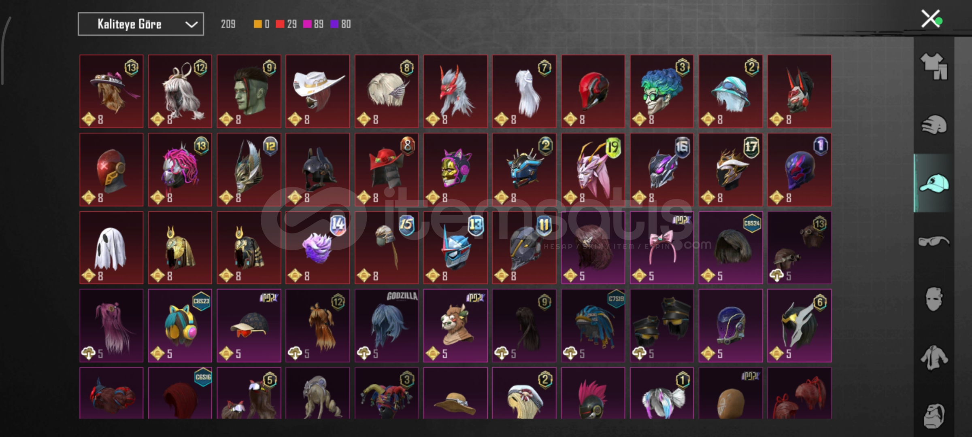Open the bearded face category icon
The width and height of the screenshot is (972, 437).
pyautogui.click(x=934, y=416)
